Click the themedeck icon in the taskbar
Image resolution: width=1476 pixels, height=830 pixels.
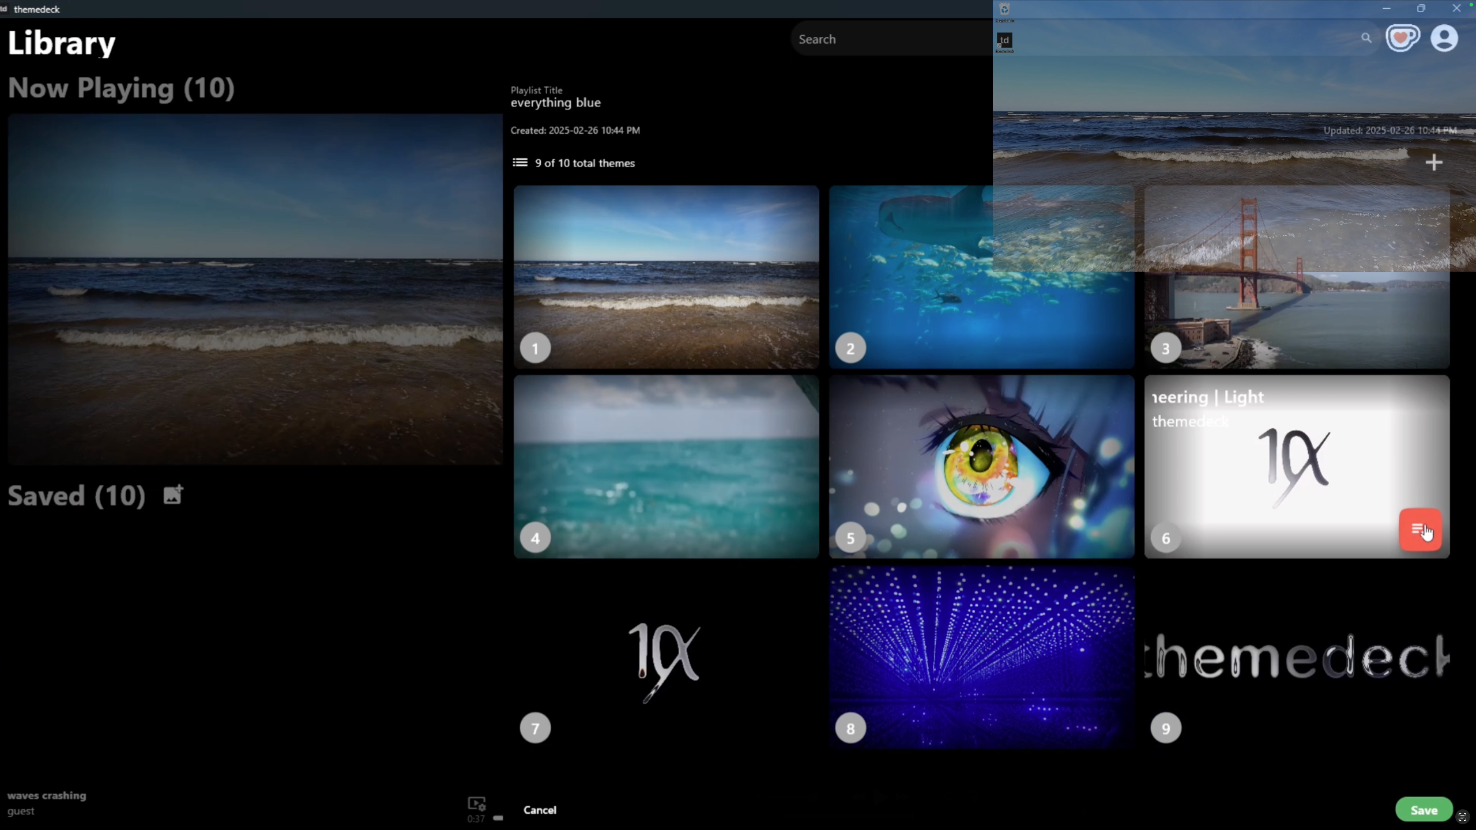[1004, 40]
